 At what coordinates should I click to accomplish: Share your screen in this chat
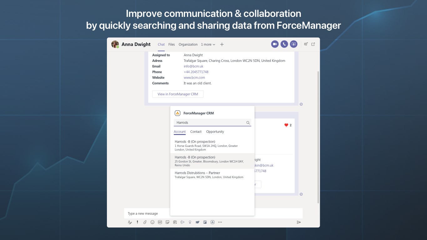point(294,44)
